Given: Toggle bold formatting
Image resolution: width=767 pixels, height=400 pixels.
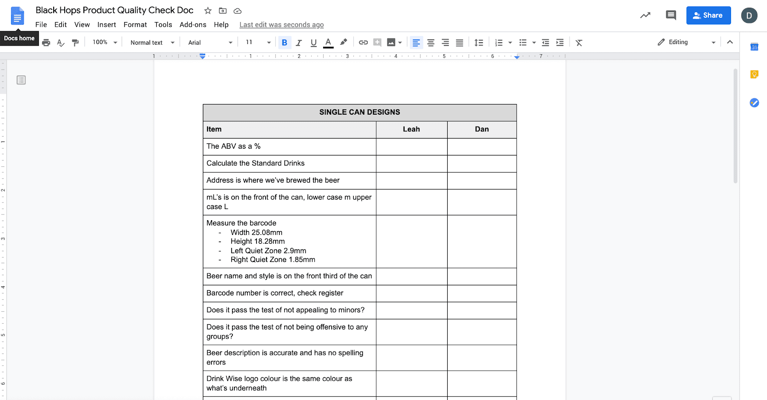Looking at the screenshot, I should (x=284, y=43).
